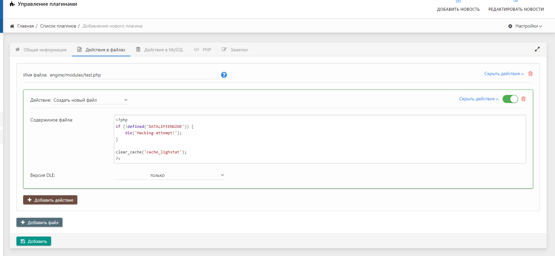
Task: Select the Действия в файлах tab
Action: (x=101, y=50)
